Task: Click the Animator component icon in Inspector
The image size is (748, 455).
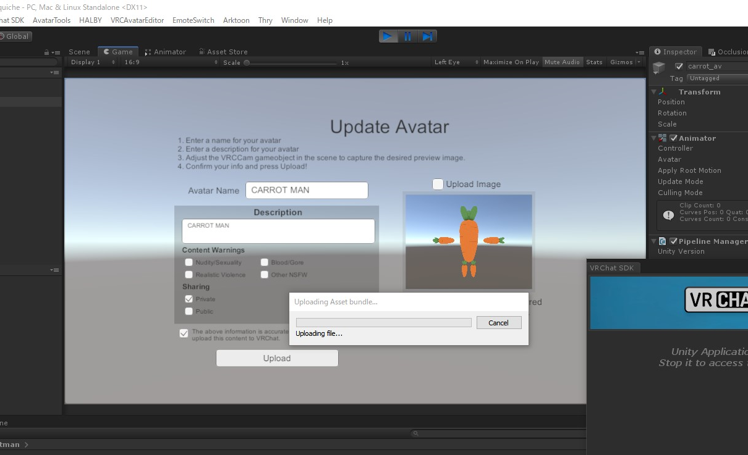Action: pos(663,138)
